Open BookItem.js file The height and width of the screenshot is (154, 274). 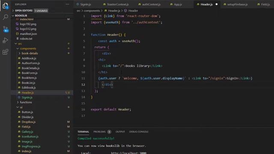pos(29,78)
